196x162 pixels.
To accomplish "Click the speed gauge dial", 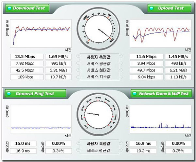I will point(99,29).
